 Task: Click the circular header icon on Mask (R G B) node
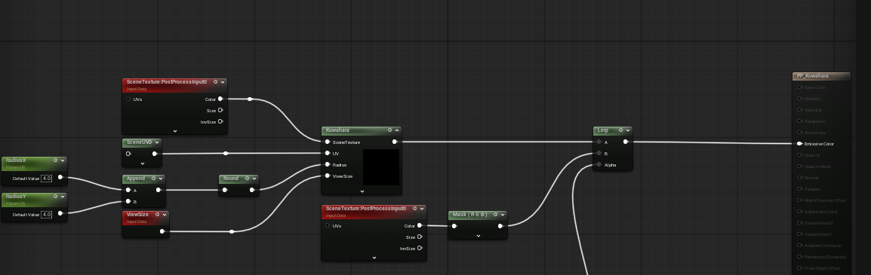(x=495, y=215)
